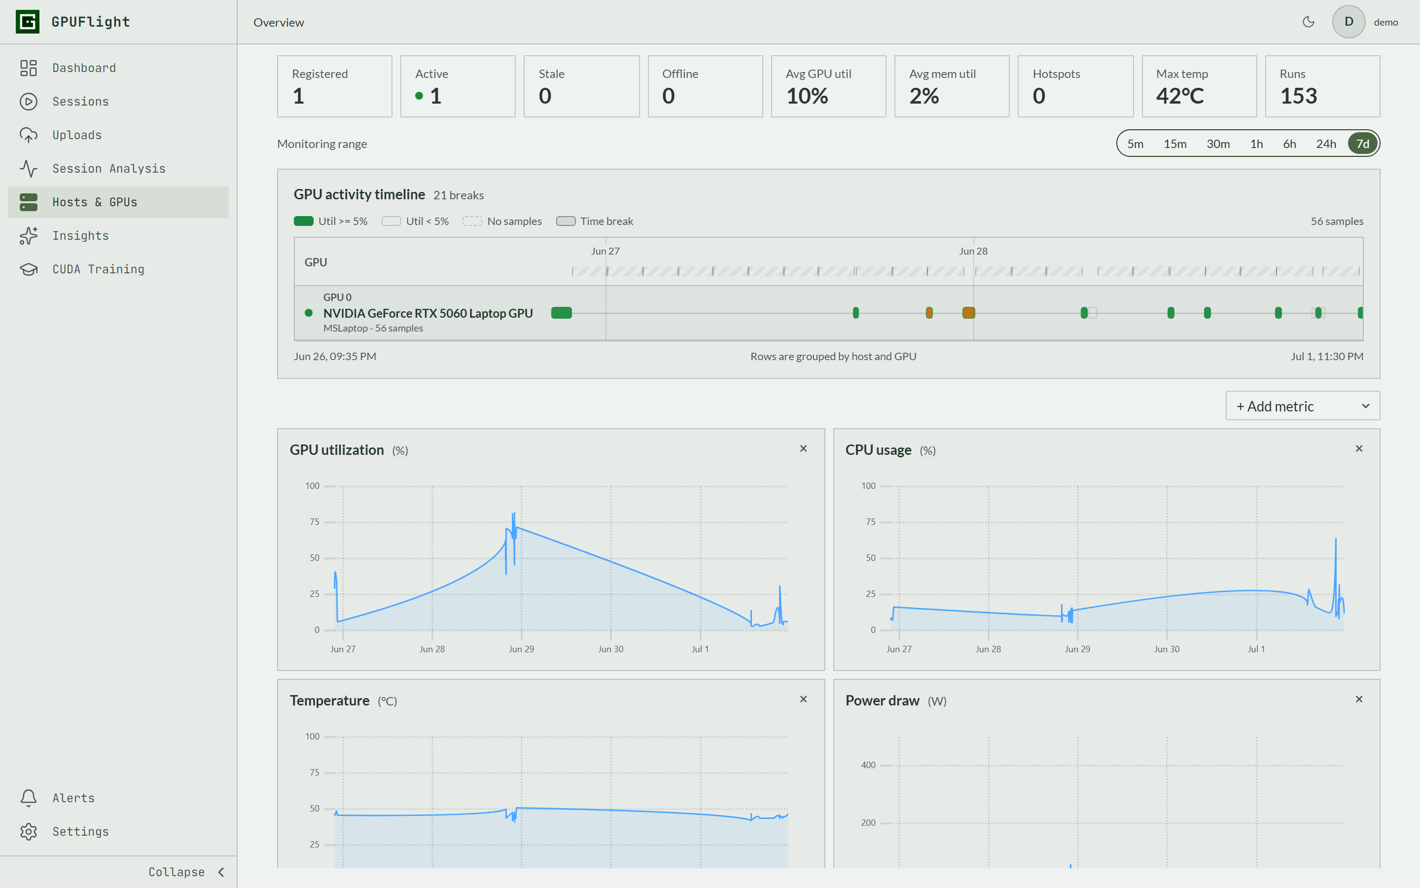
Task: Open Settings in the sidebar
Action: coord(118,831)
